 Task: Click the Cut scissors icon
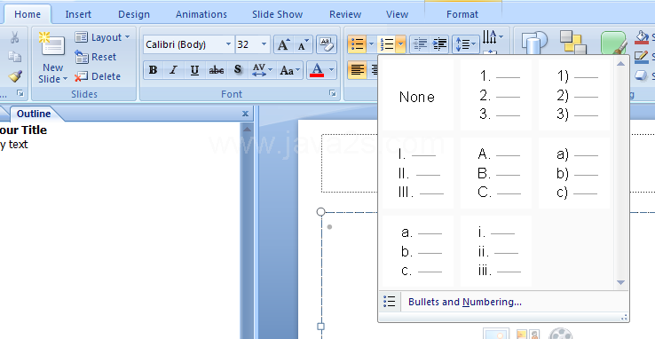14,37
